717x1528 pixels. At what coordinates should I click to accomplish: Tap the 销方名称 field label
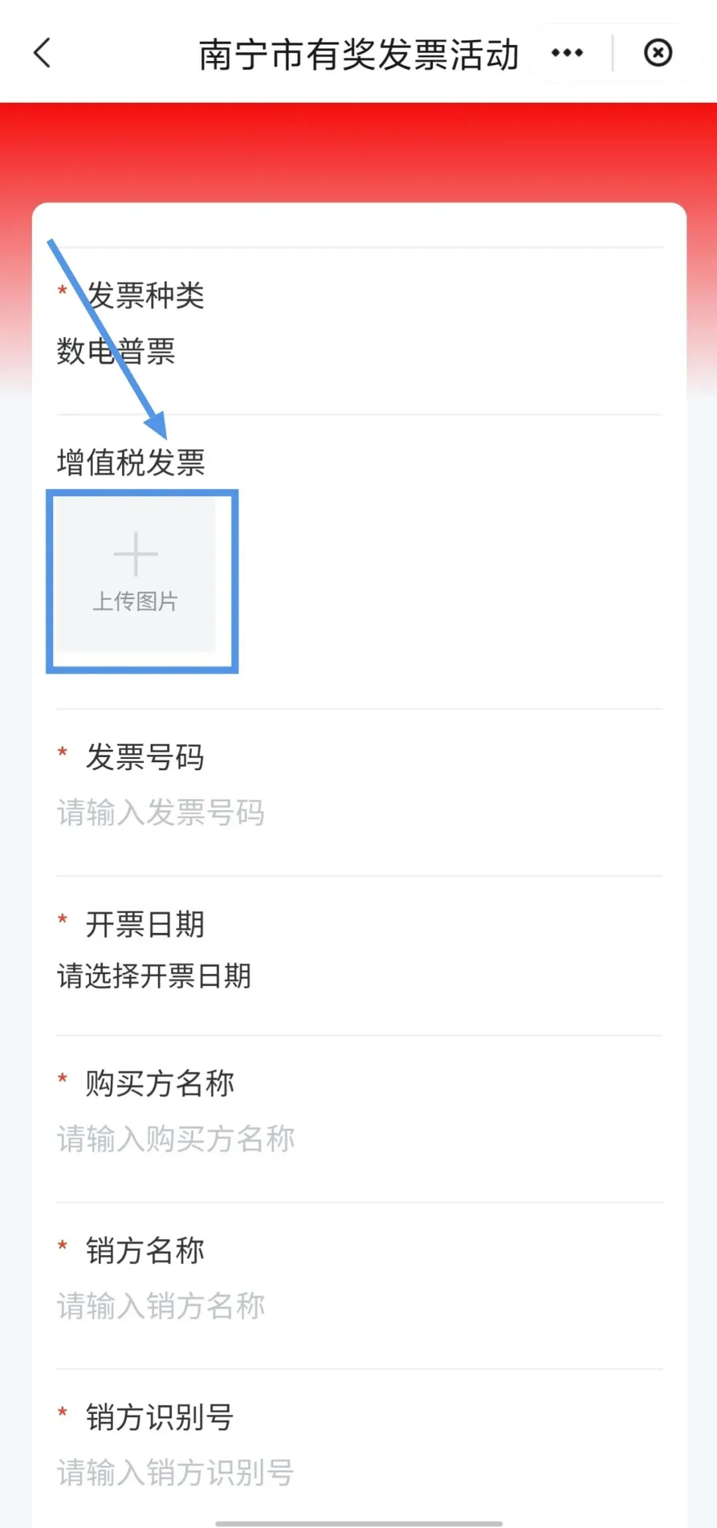[x=145, y=1250]
